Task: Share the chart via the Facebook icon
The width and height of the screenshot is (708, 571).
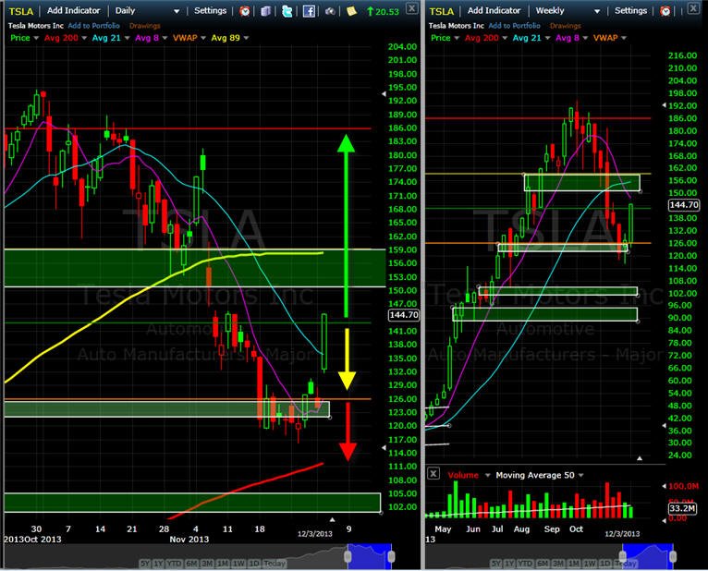Action: pos(309,11)
